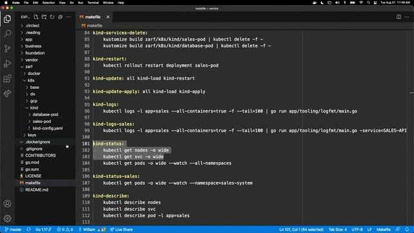Click the UTF-8 encoding indicator
This screenshot has height=233, width=414.
[x=357, y=230]
